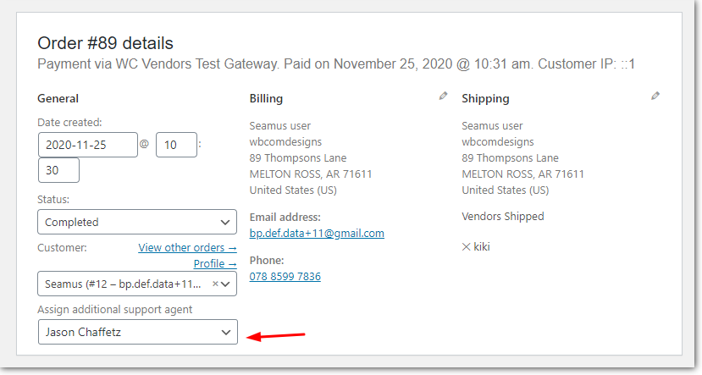Edit billing address with pencil icon
This screenshot has height=375, width=702.
click(x=443, y=96)
